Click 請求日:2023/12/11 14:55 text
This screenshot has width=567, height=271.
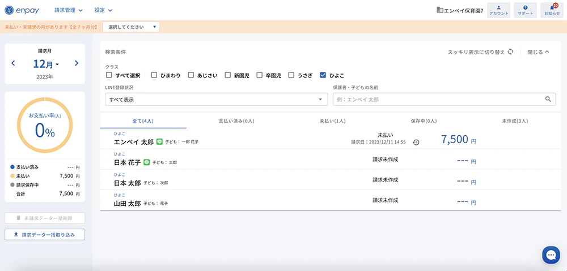[378, 142]
